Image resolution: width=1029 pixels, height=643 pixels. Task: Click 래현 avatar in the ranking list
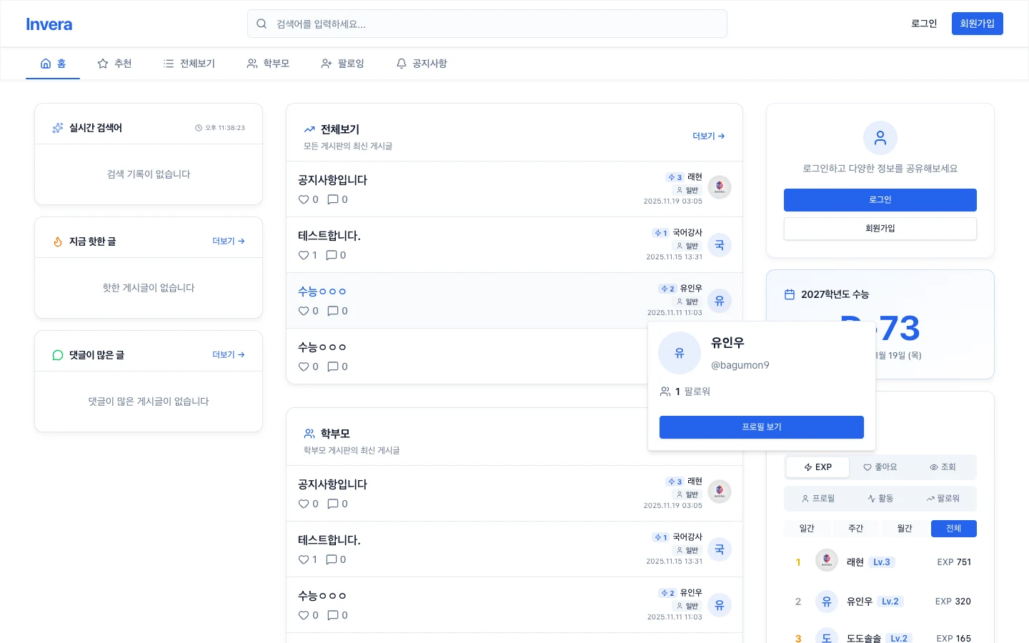tap(827, 560)
